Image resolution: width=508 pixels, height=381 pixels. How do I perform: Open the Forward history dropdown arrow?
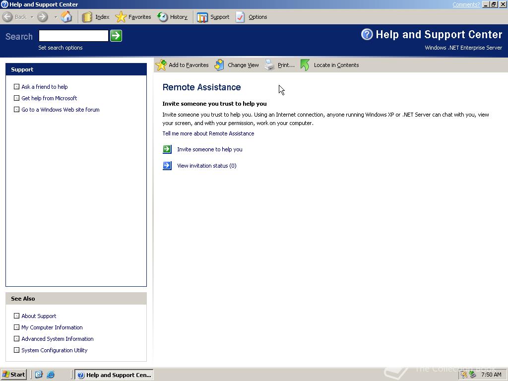coord(56,17)
